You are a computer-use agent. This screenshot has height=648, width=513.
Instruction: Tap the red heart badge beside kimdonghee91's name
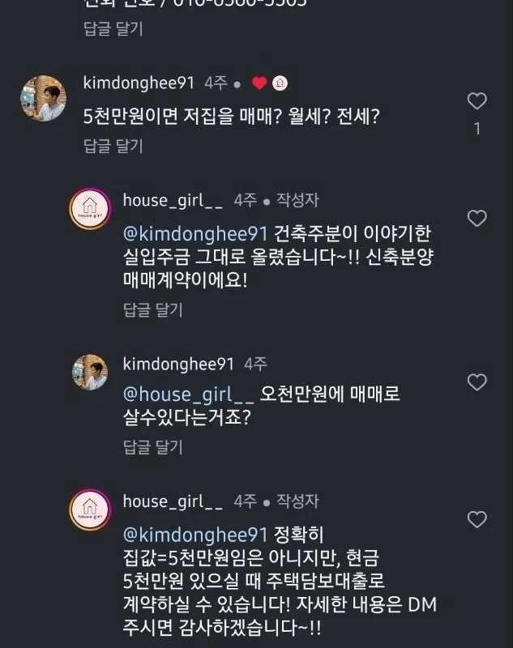click(x=259, y=83)
